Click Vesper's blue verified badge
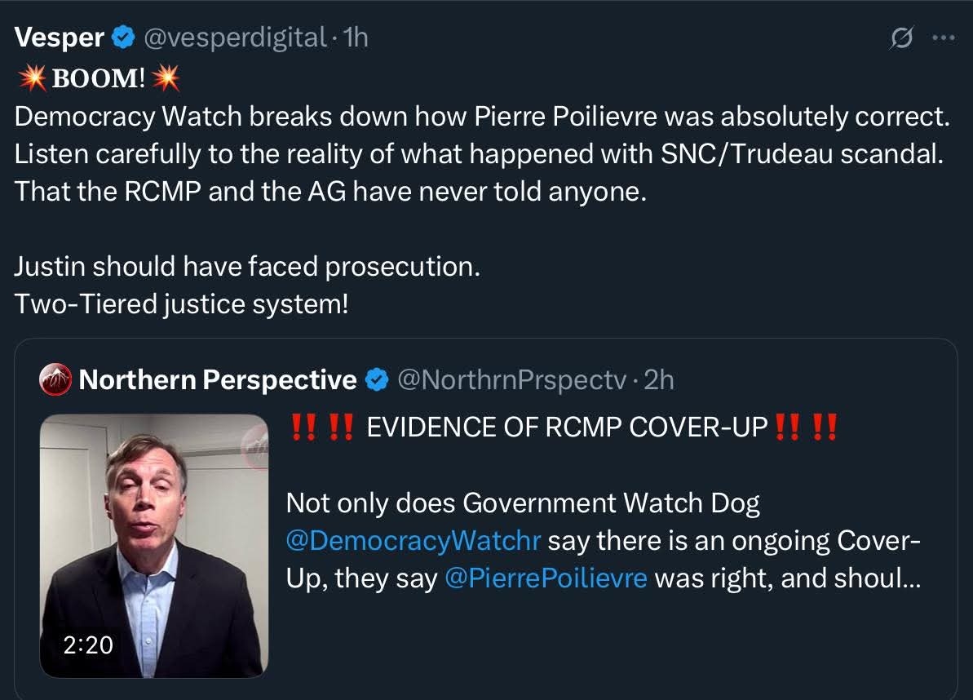Screen dimensions: 973x700 pyautogui.click(x=123, y=38)
